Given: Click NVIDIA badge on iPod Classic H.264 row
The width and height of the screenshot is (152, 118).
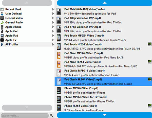Looking at the screenshot, I should pyautogui.click(x=150, y=79).
